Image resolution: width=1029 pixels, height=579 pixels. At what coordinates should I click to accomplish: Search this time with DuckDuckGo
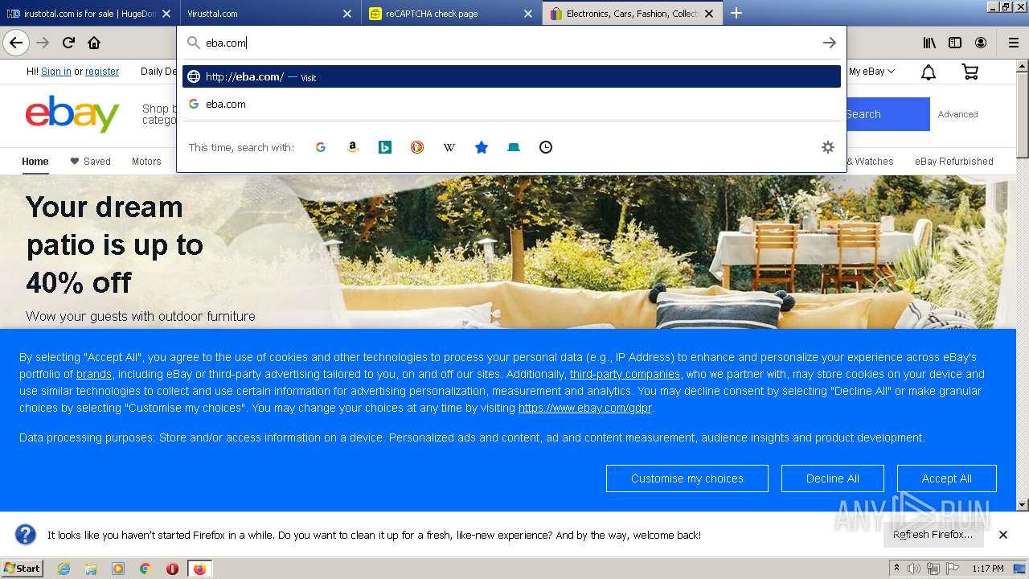pyautogui.click(x=417, y=147)
